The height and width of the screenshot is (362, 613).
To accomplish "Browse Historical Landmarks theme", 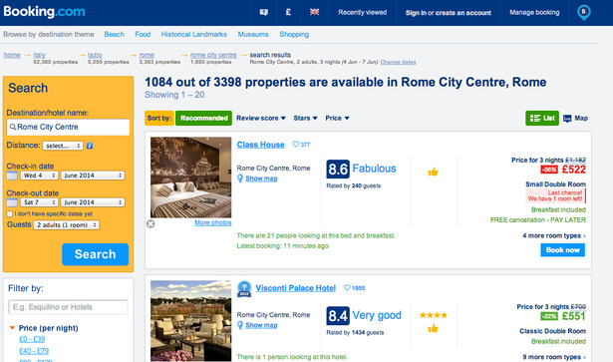I will point(194,34).
